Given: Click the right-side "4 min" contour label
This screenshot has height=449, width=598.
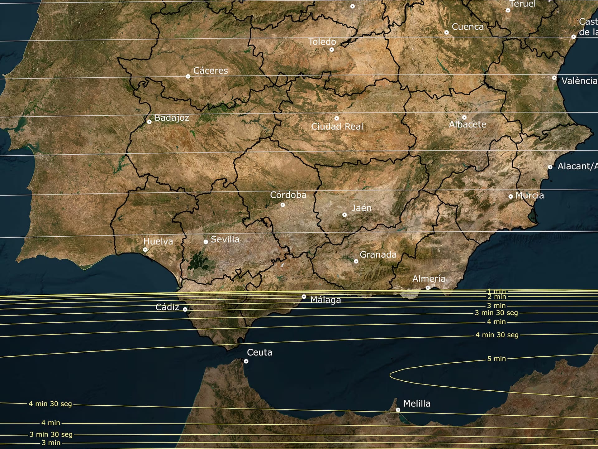Looking at the screenshot, I should (497, 322).
